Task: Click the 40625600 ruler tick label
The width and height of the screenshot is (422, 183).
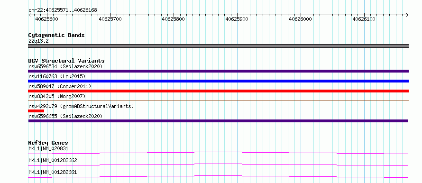Action: pos(46,19)
